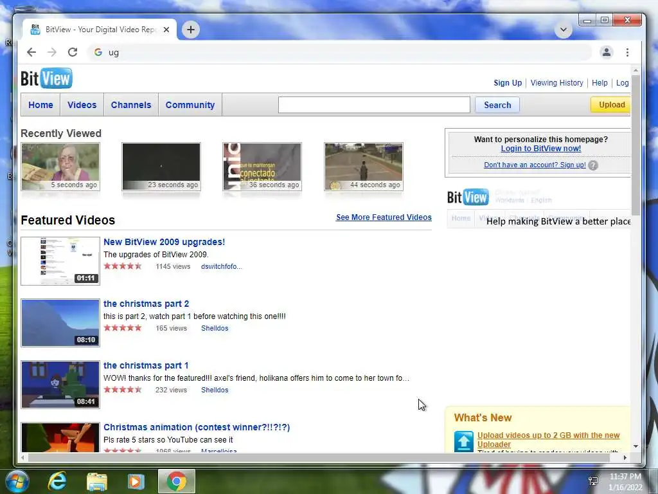The height and width of the screenshot is (494, 658).
Task: Click the BitView logo
Action: [x=46, y=78]
